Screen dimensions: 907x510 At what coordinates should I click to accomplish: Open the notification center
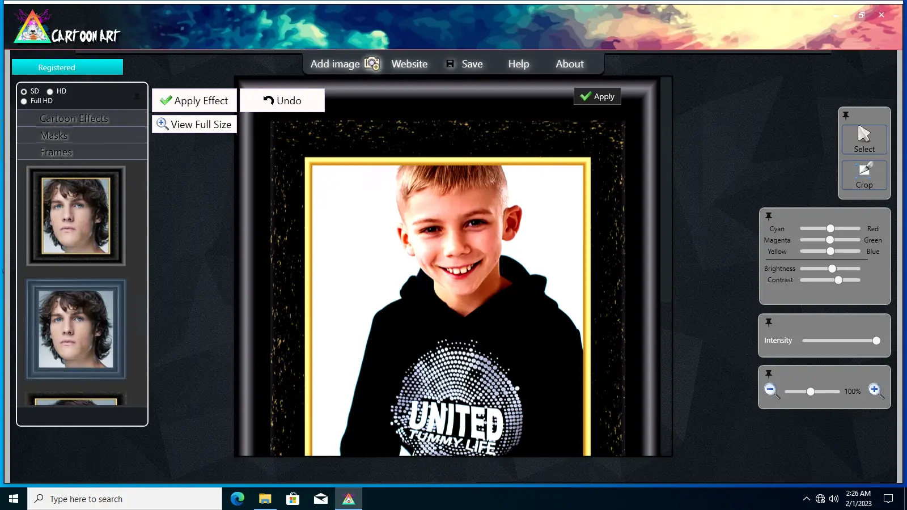(888, 499)
